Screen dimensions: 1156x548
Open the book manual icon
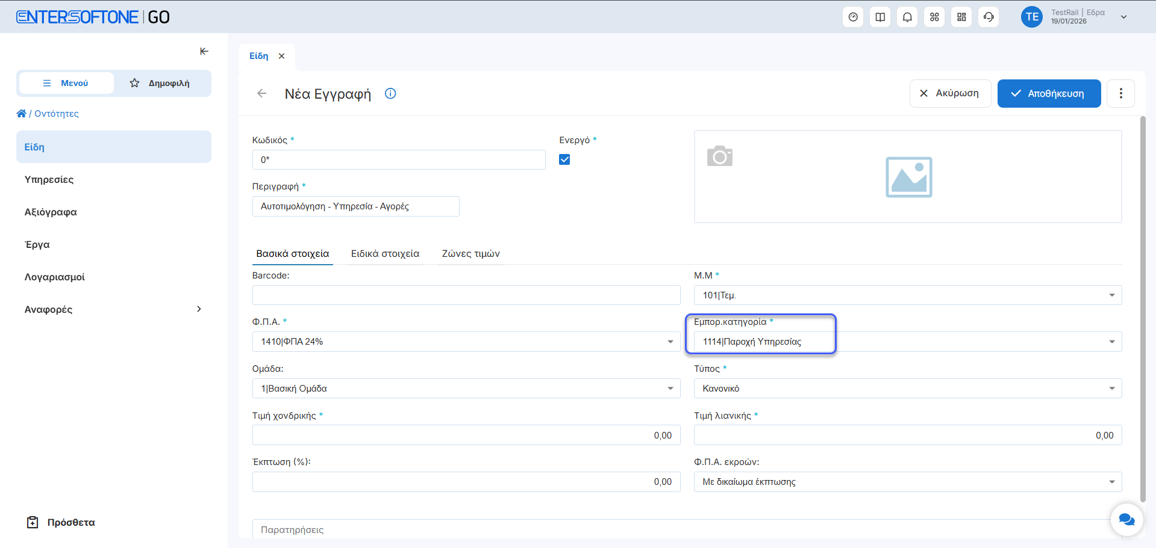point(880,17)
